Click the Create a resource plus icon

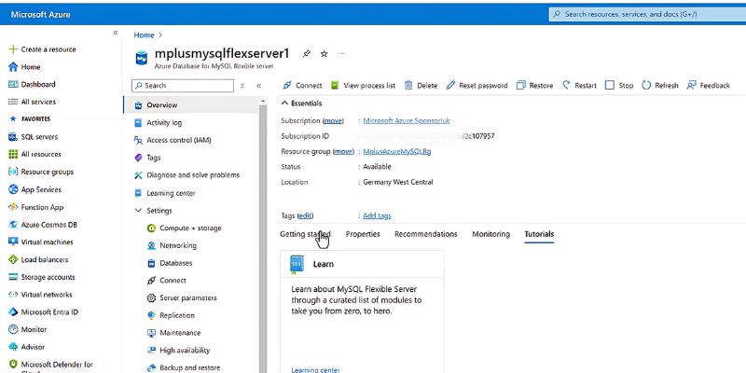point(13,49)
